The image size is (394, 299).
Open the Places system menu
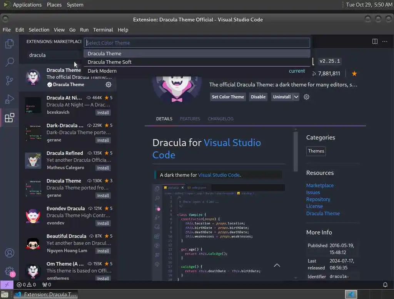pos(54,5)
